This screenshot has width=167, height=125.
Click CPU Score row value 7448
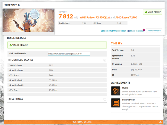tap(51, 75)
